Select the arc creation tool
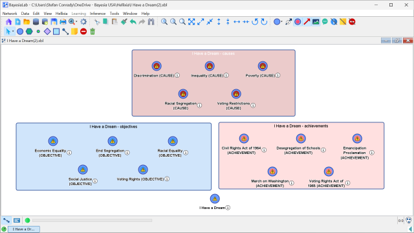414x233 pixels. coord(65,32)
